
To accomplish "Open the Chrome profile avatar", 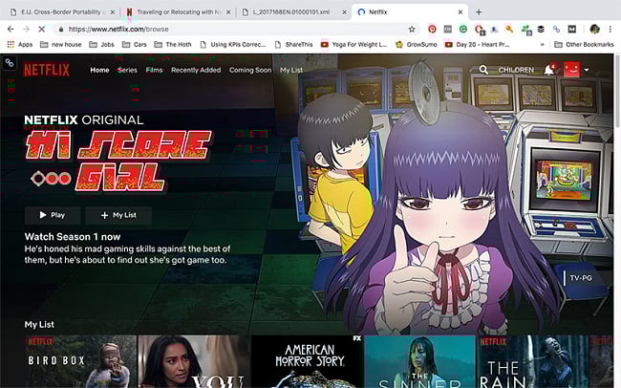I will pos(594,29).
